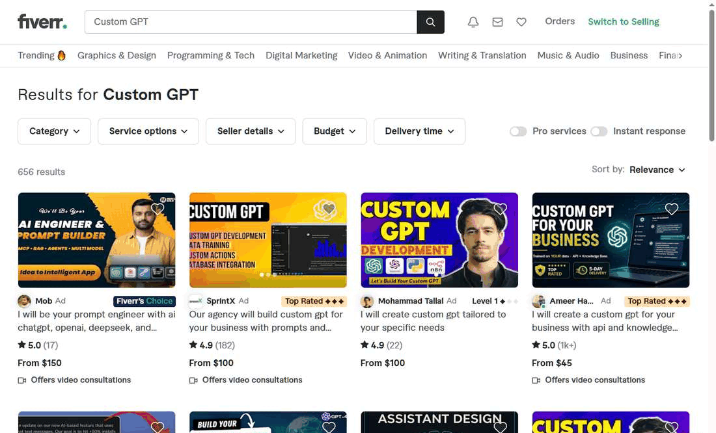Click Level 1 badge
Image resolution: width=716 pixels, height=433 pixels.
tap(495, 301)
